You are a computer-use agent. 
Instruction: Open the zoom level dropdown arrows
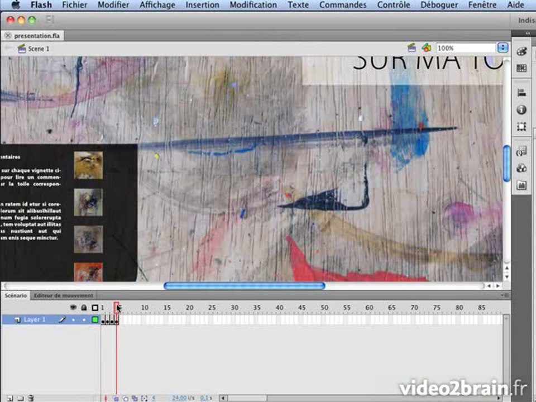(502, 48)
